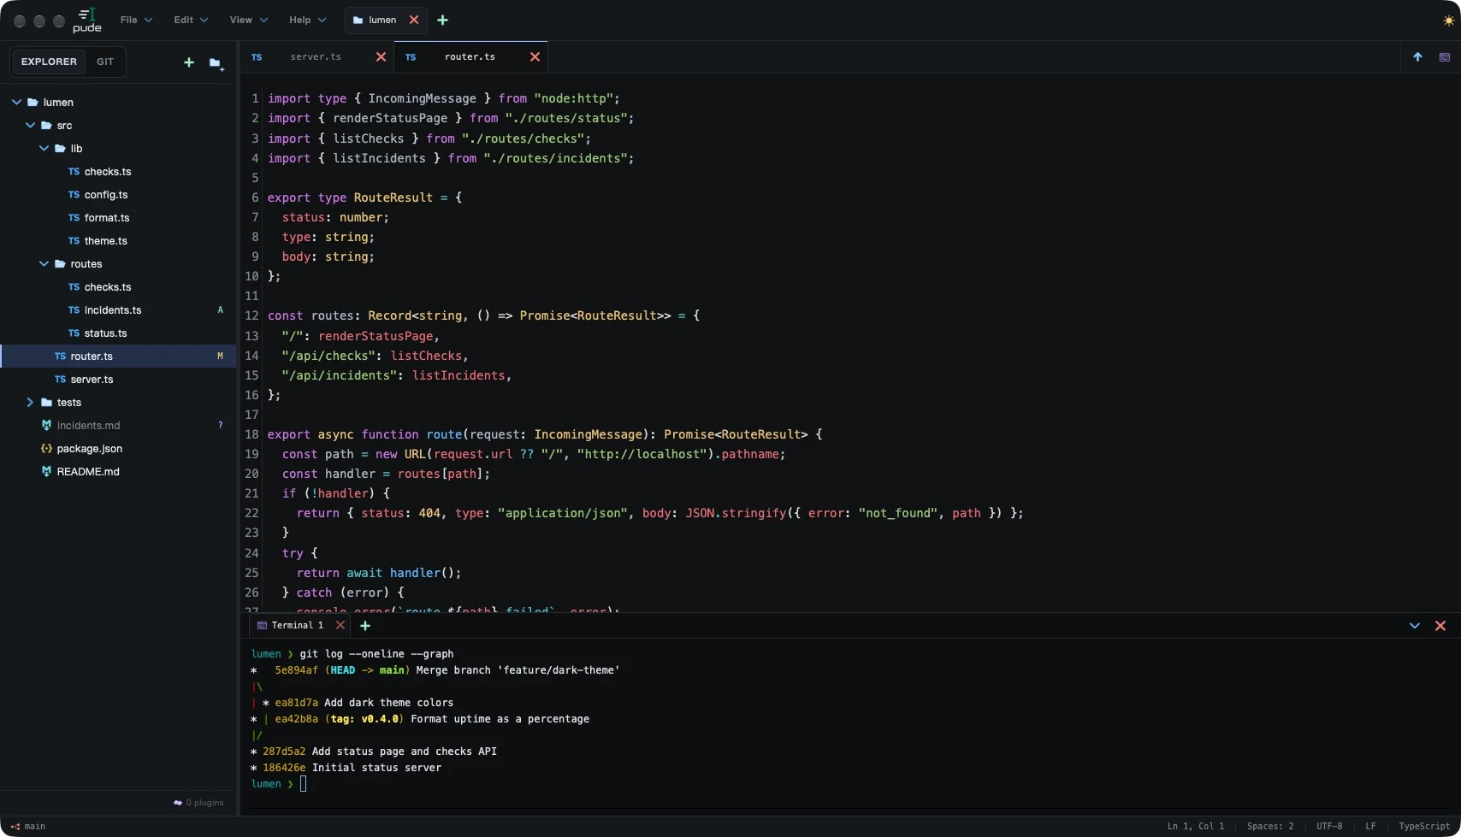Viewport: 1461px width, 837px height.
Task: Select the Terminal 1 tab
Action: point(298,626)
